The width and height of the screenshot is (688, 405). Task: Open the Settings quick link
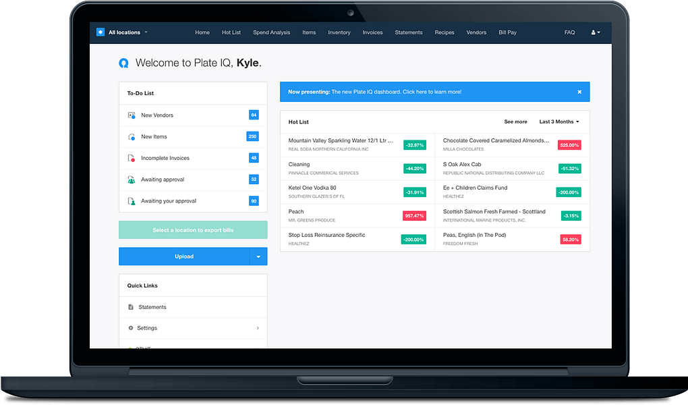click(x=193, y=328)
